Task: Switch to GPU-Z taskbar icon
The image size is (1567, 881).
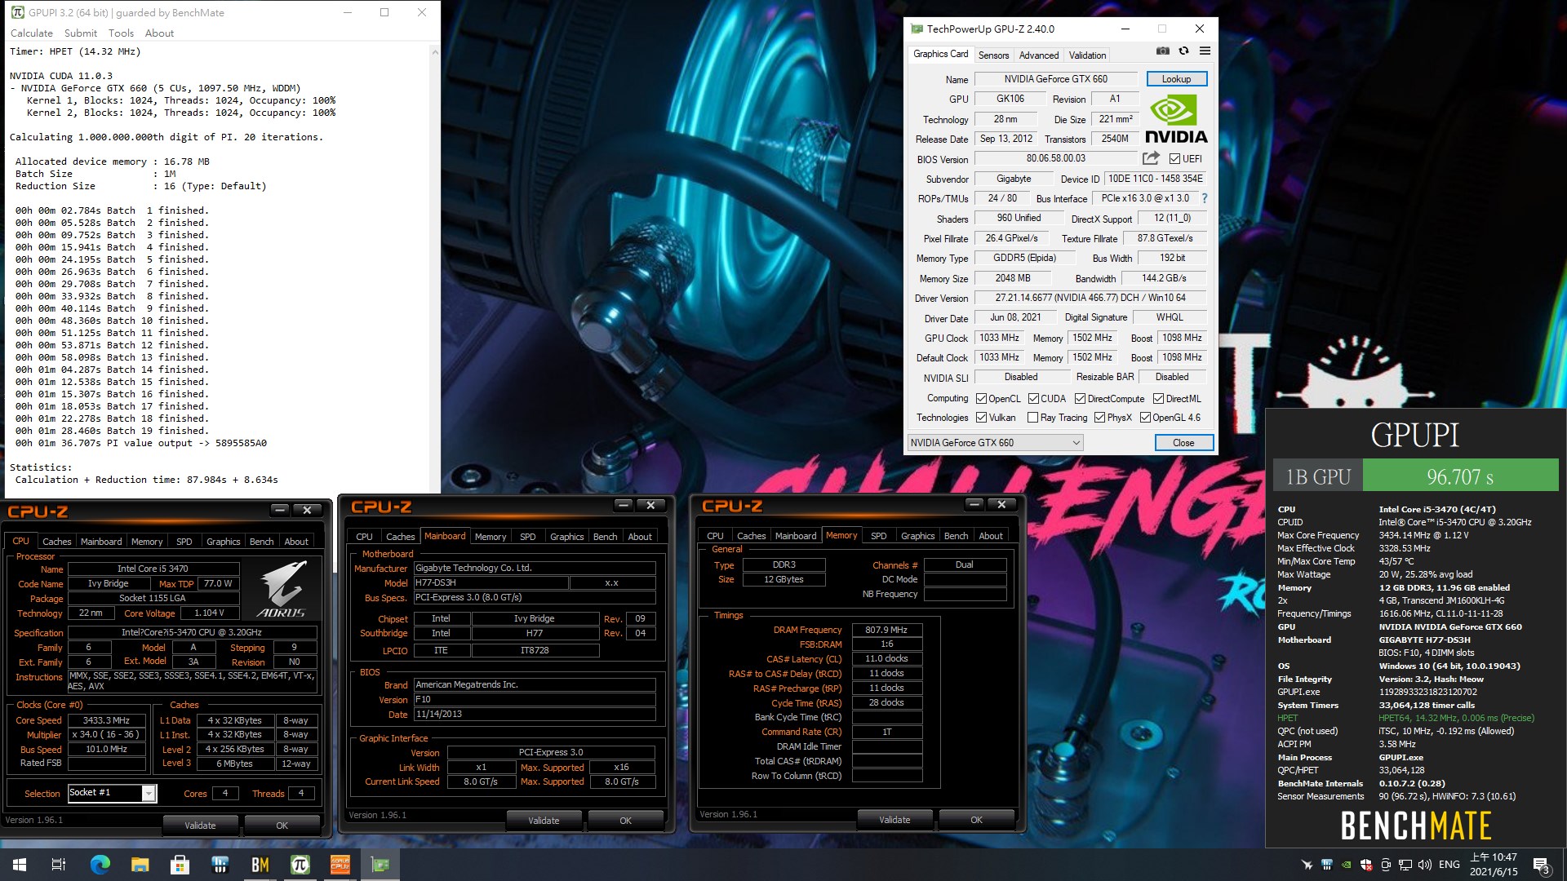Action: click(x=380, y=865)
